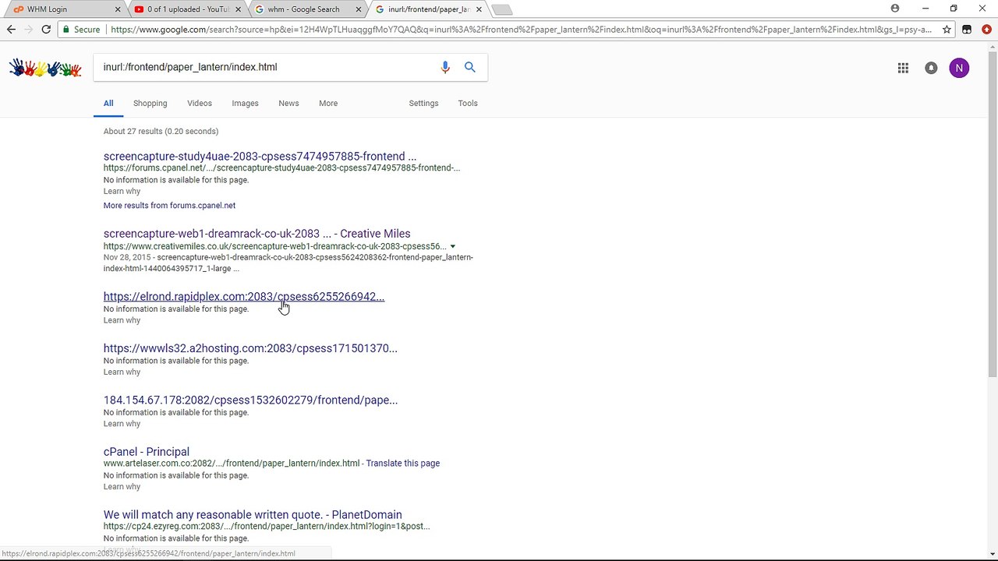Open the account avatar labeled N
This screenshot has width=998, height=561.
(959, 68)
